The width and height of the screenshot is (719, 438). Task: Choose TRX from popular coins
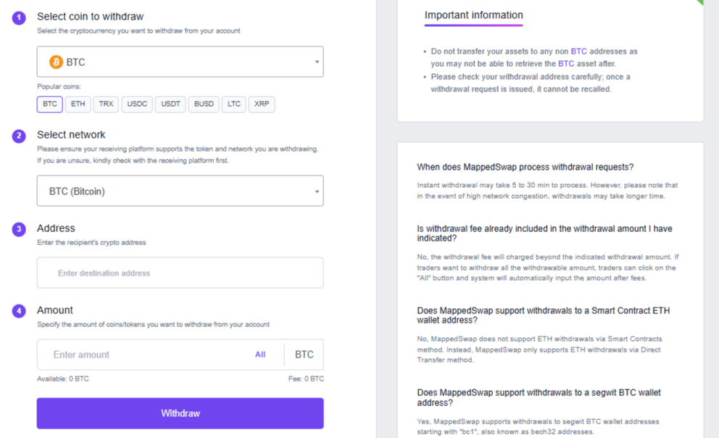[x=106, y=104]
